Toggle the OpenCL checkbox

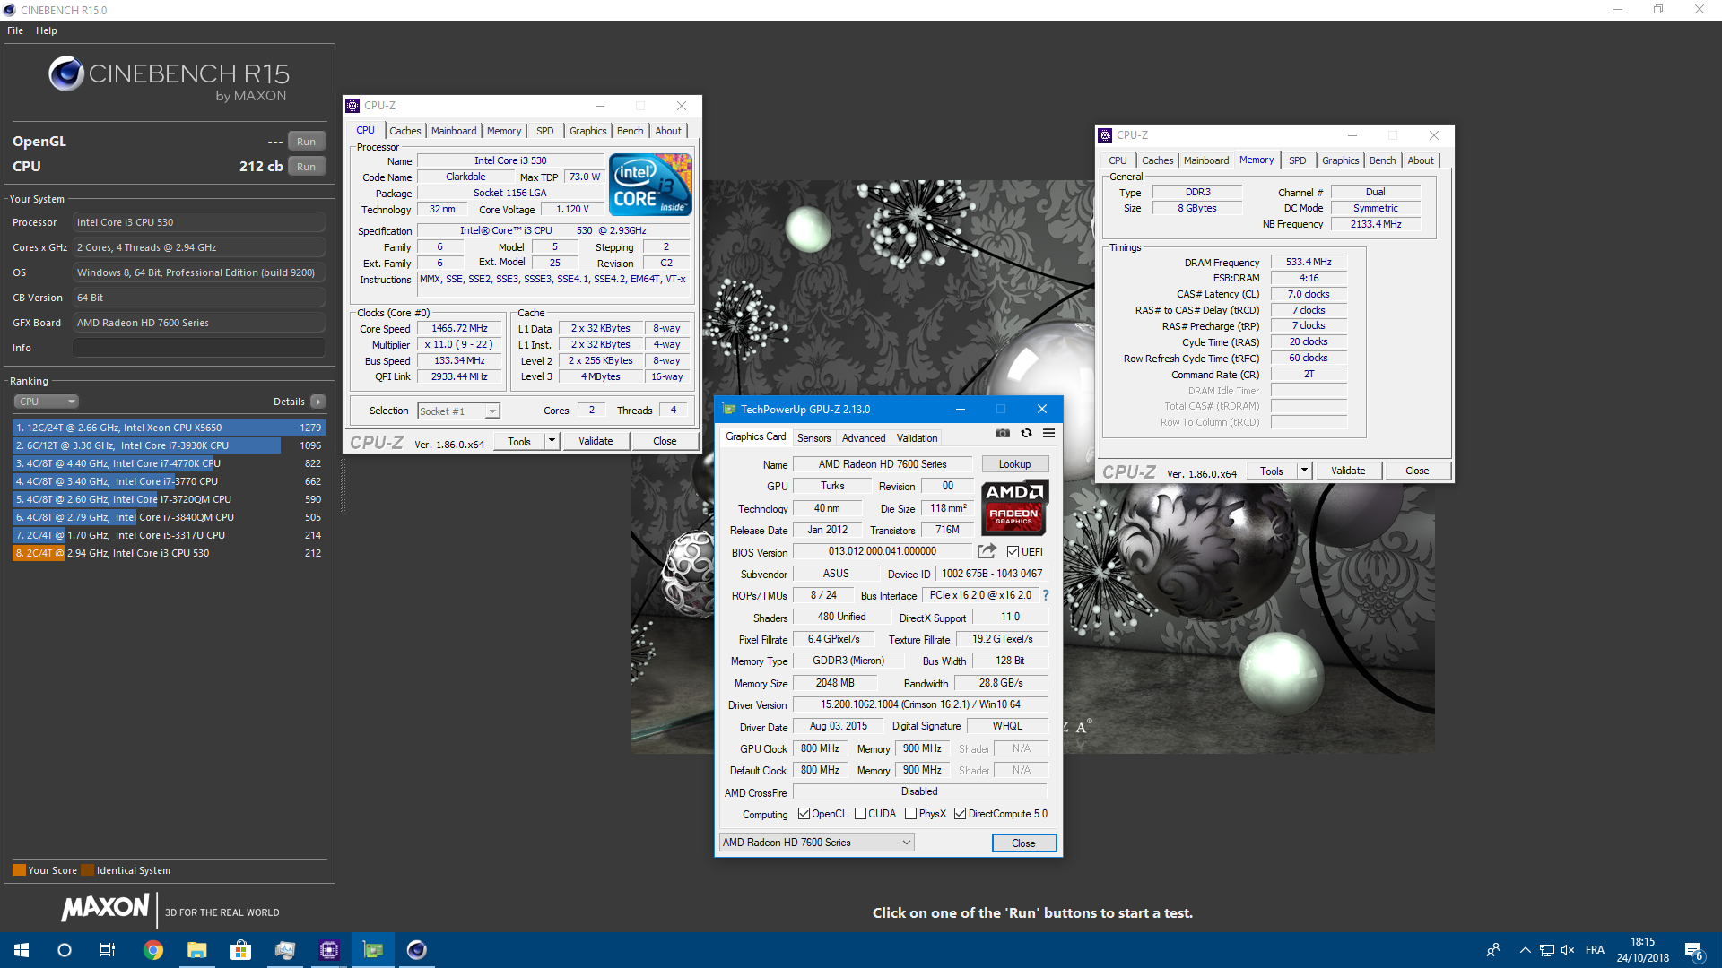[804, 814]
